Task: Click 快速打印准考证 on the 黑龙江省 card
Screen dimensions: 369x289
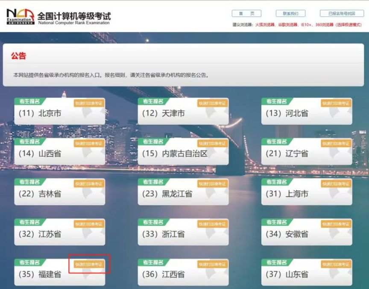Action: (213, 184)
